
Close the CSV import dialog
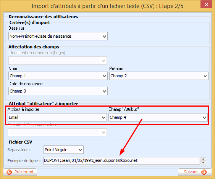pos(206,4)
